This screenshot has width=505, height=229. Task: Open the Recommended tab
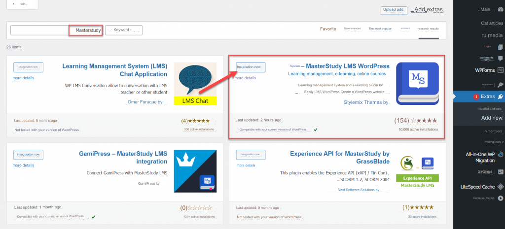tap(352, 29)
